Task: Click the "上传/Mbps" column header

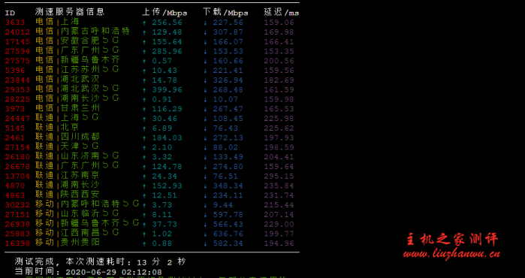Action: (164, 12)
